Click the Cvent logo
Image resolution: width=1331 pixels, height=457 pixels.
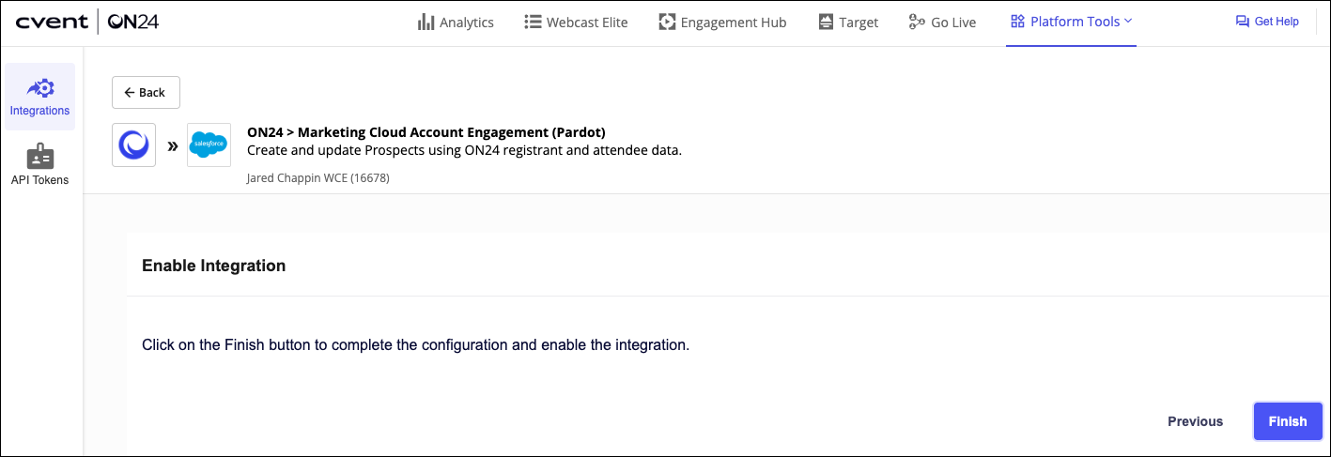[52, 21]
